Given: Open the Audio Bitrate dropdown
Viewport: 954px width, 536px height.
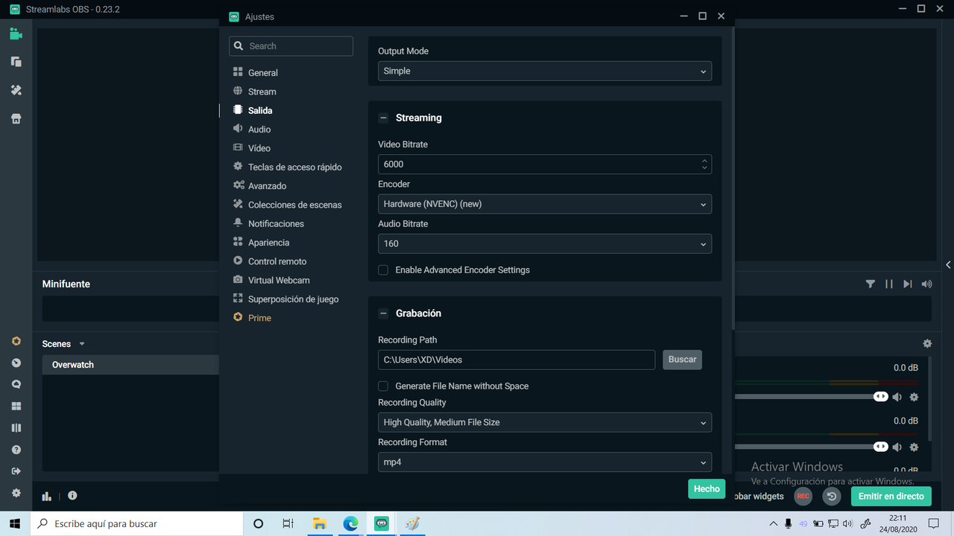Looking at the screenshot, I should [545, 243].
